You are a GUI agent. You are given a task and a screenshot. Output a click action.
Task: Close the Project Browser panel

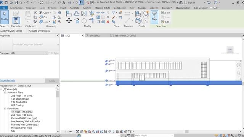coord(58,86)
